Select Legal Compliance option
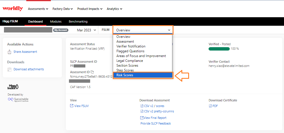The image size is (284, 133). tap(143, 61)
